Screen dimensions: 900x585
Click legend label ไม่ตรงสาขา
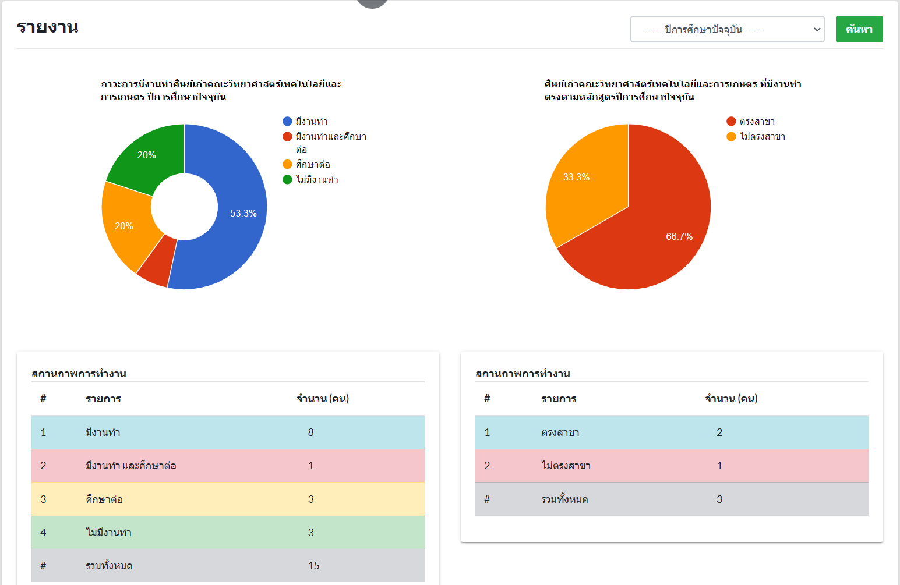coord(763,136)
